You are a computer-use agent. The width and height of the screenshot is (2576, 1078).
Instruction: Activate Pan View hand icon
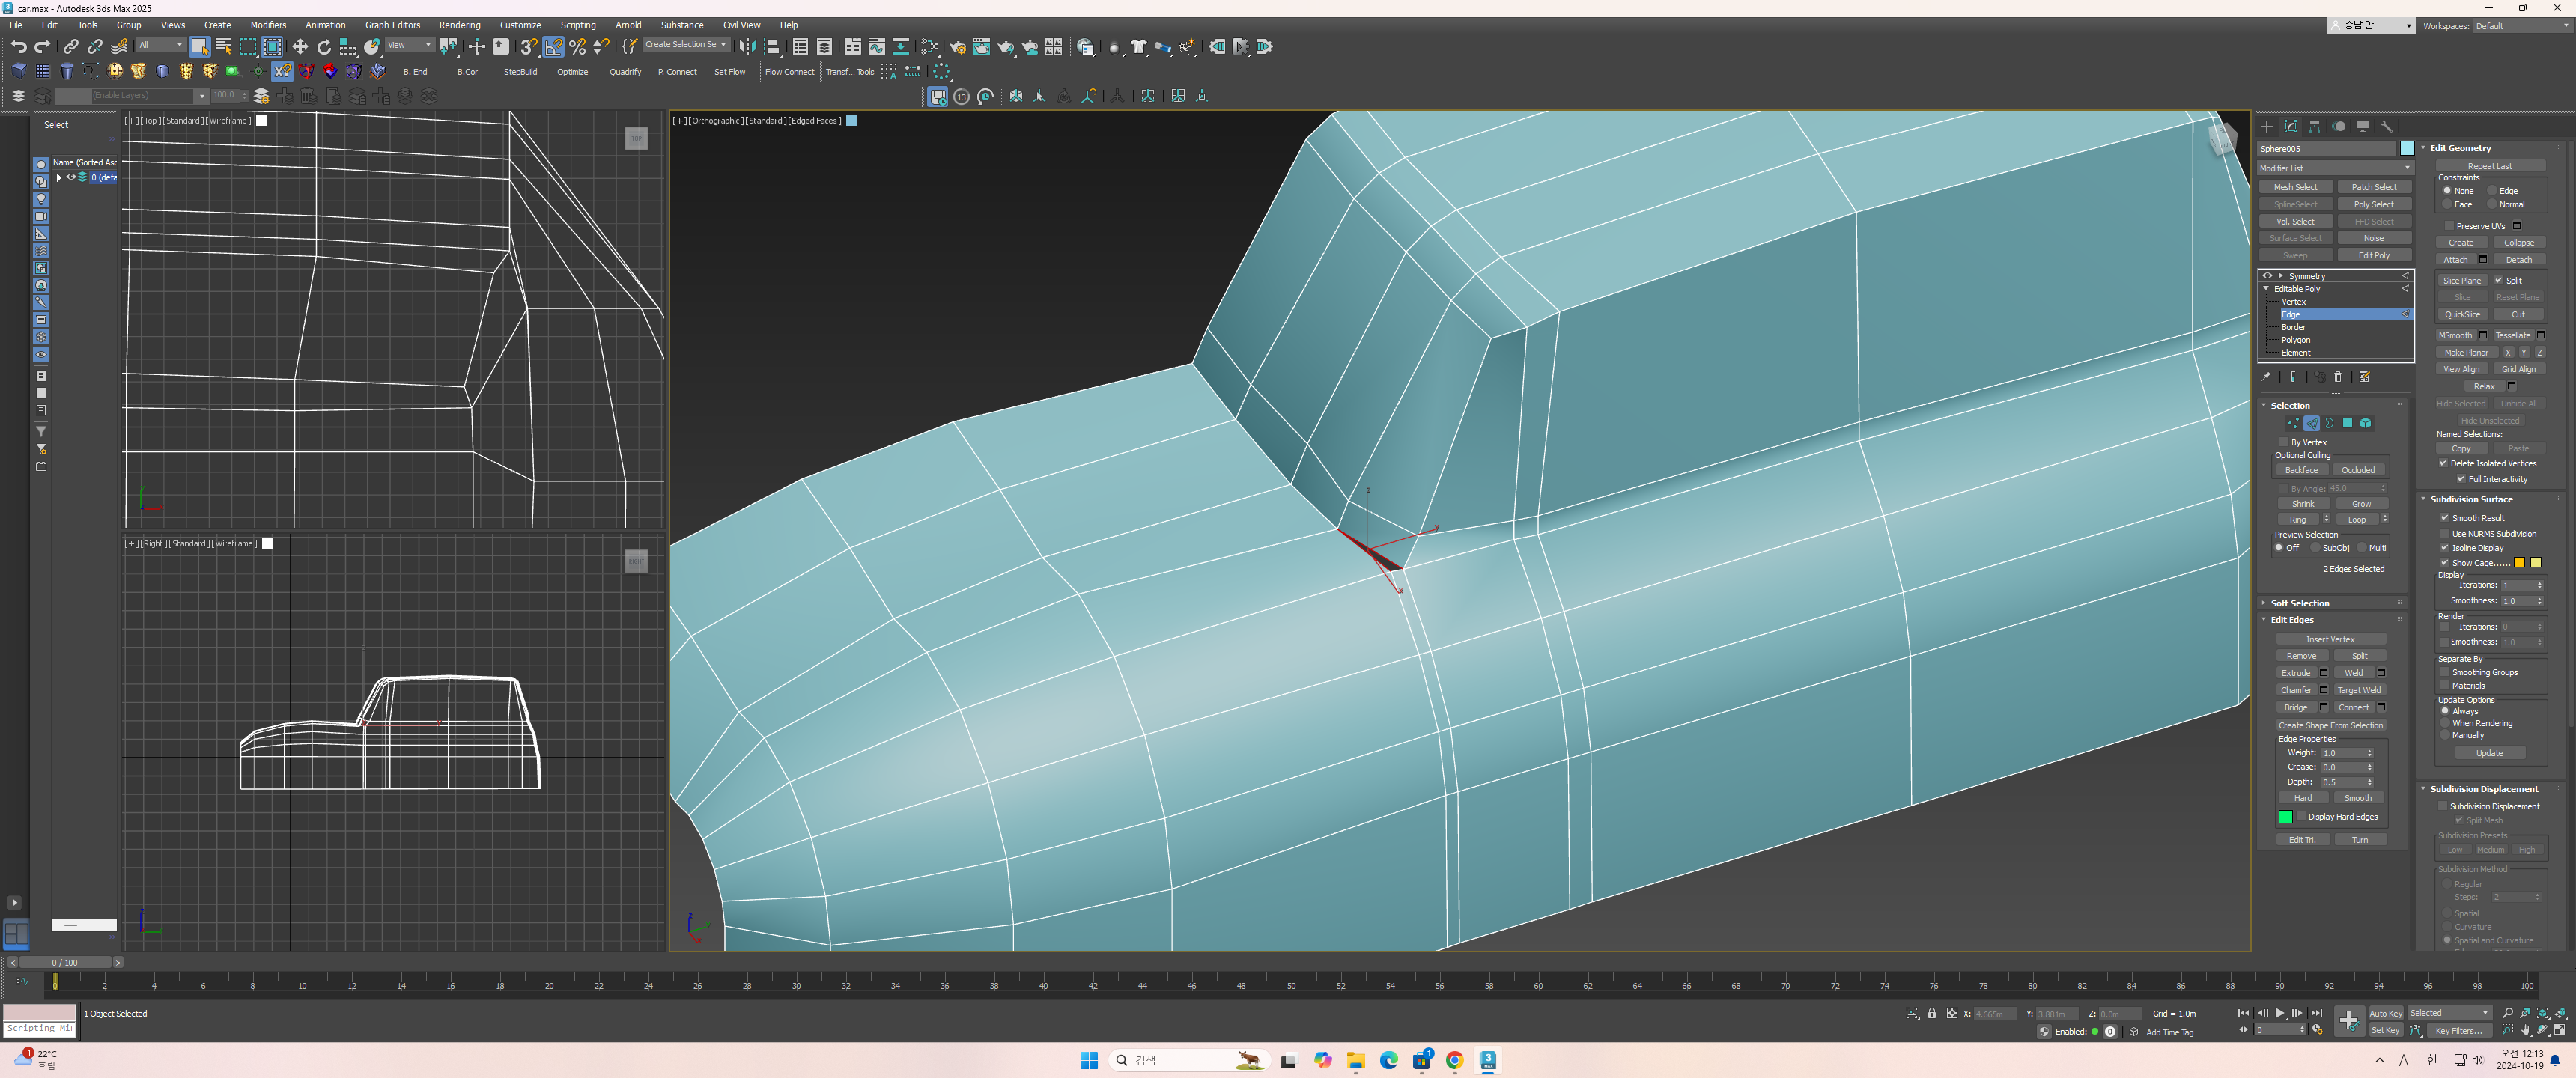pos(2526,1030)
